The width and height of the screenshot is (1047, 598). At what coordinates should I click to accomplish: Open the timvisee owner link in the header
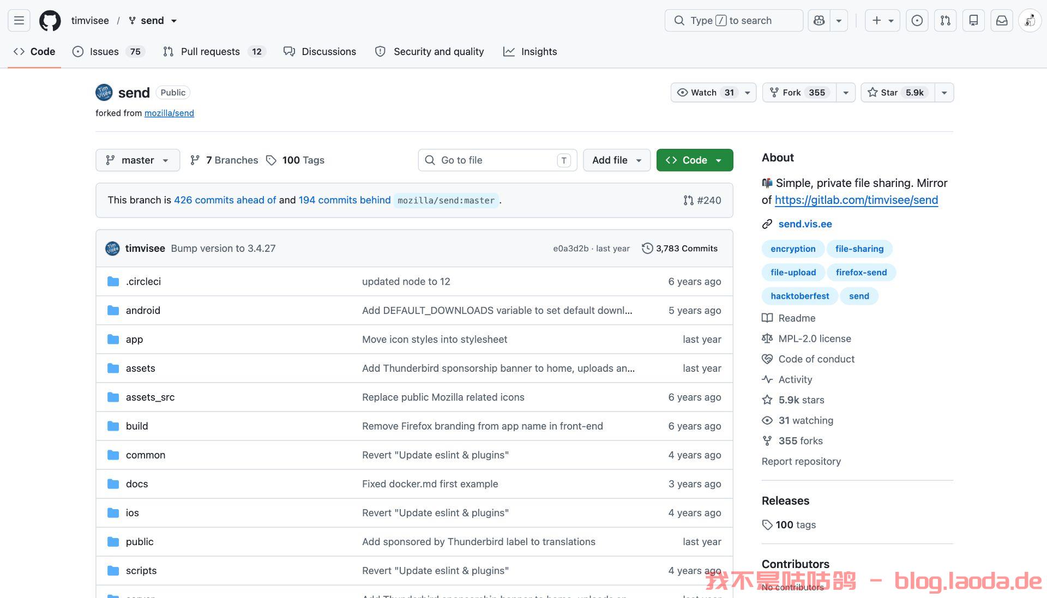point(90,21)
